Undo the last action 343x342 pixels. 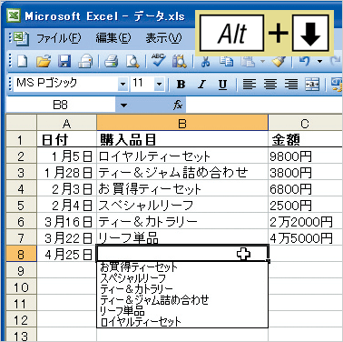coord(304,62)
